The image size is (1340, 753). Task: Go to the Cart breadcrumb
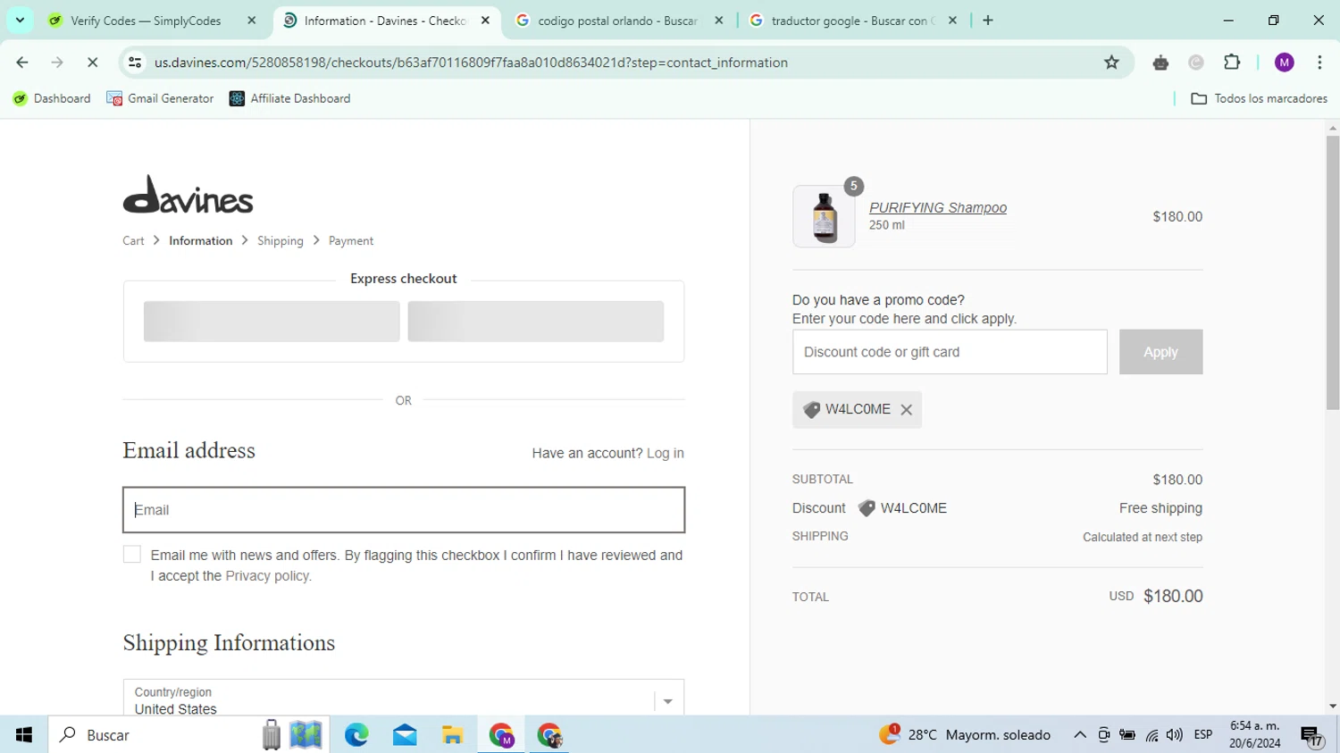coord(133,241)
